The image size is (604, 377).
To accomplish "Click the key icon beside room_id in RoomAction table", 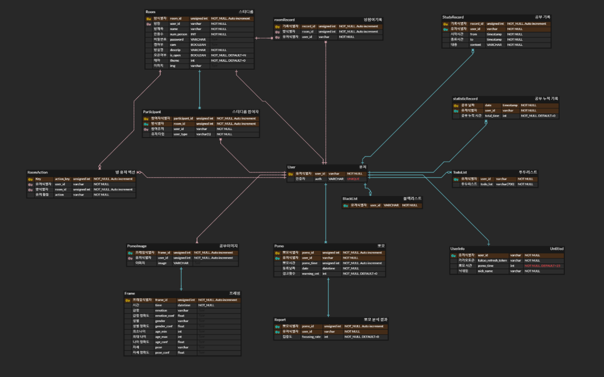I will pyautogui.click(x=30, y=190).
